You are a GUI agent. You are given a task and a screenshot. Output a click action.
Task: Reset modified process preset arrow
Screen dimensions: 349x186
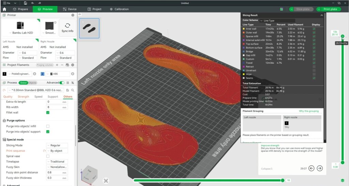pos(4,90)
